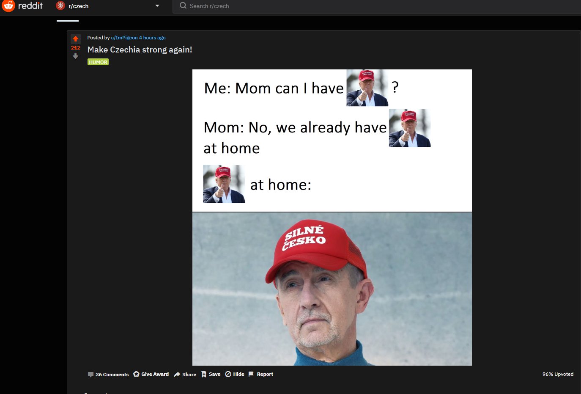Click the comments speech bubble icon
This screenshot has width=581, height=394.
(90, 375)
